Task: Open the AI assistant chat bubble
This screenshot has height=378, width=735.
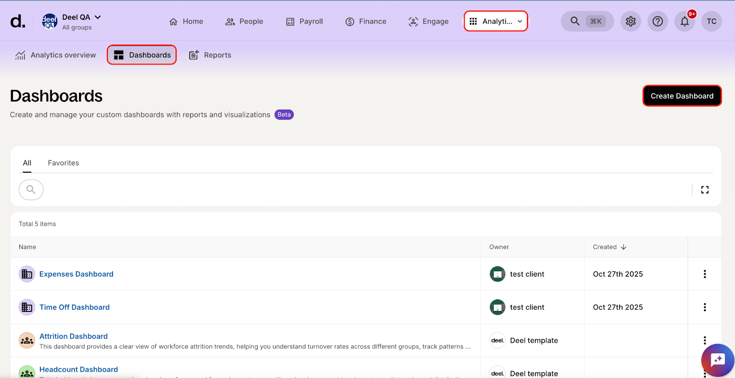Action: [717, 360]
